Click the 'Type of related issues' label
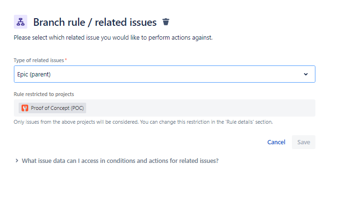This screenshot has height=204, width=347. coord(39,60)
